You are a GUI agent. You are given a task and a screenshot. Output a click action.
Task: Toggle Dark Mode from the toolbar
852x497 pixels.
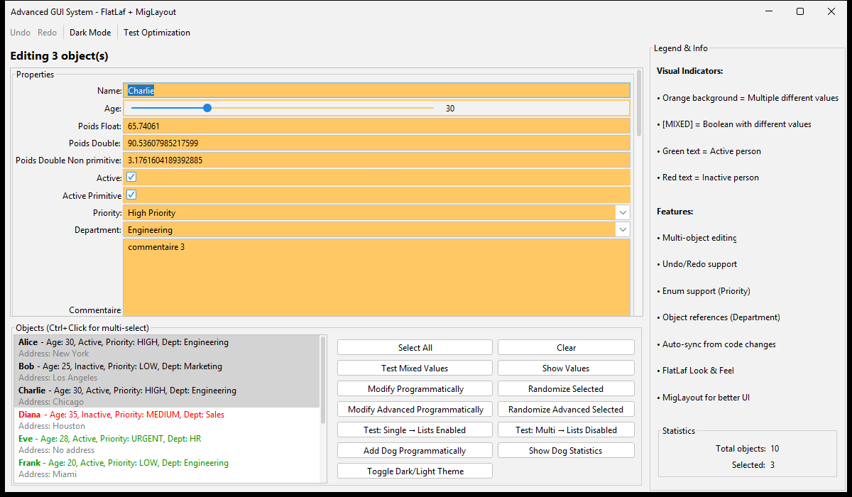coord(90,33)
